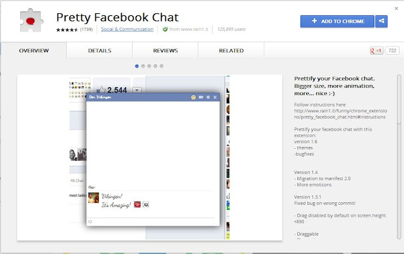Close the extension details overlay
The width and height of the screenshot is (404, 254).
pyautogui.click(x=396, y=8)
